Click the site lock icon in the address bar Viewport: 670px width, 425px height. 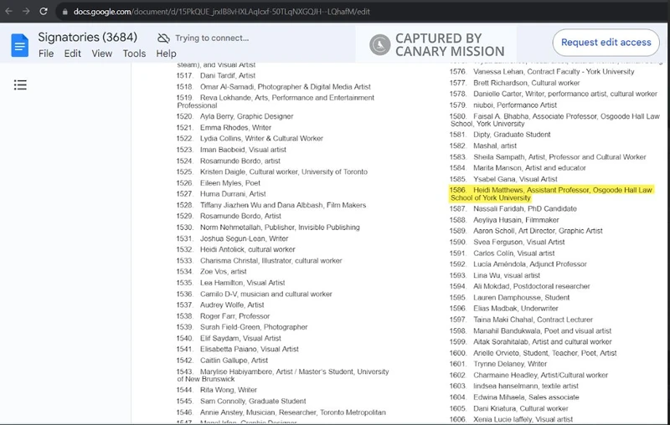pyautogui.click(x=65, y=13)
